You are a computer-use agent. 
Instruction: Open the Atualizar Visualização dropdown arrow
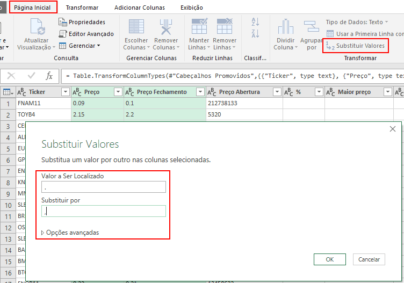[54, 47]
